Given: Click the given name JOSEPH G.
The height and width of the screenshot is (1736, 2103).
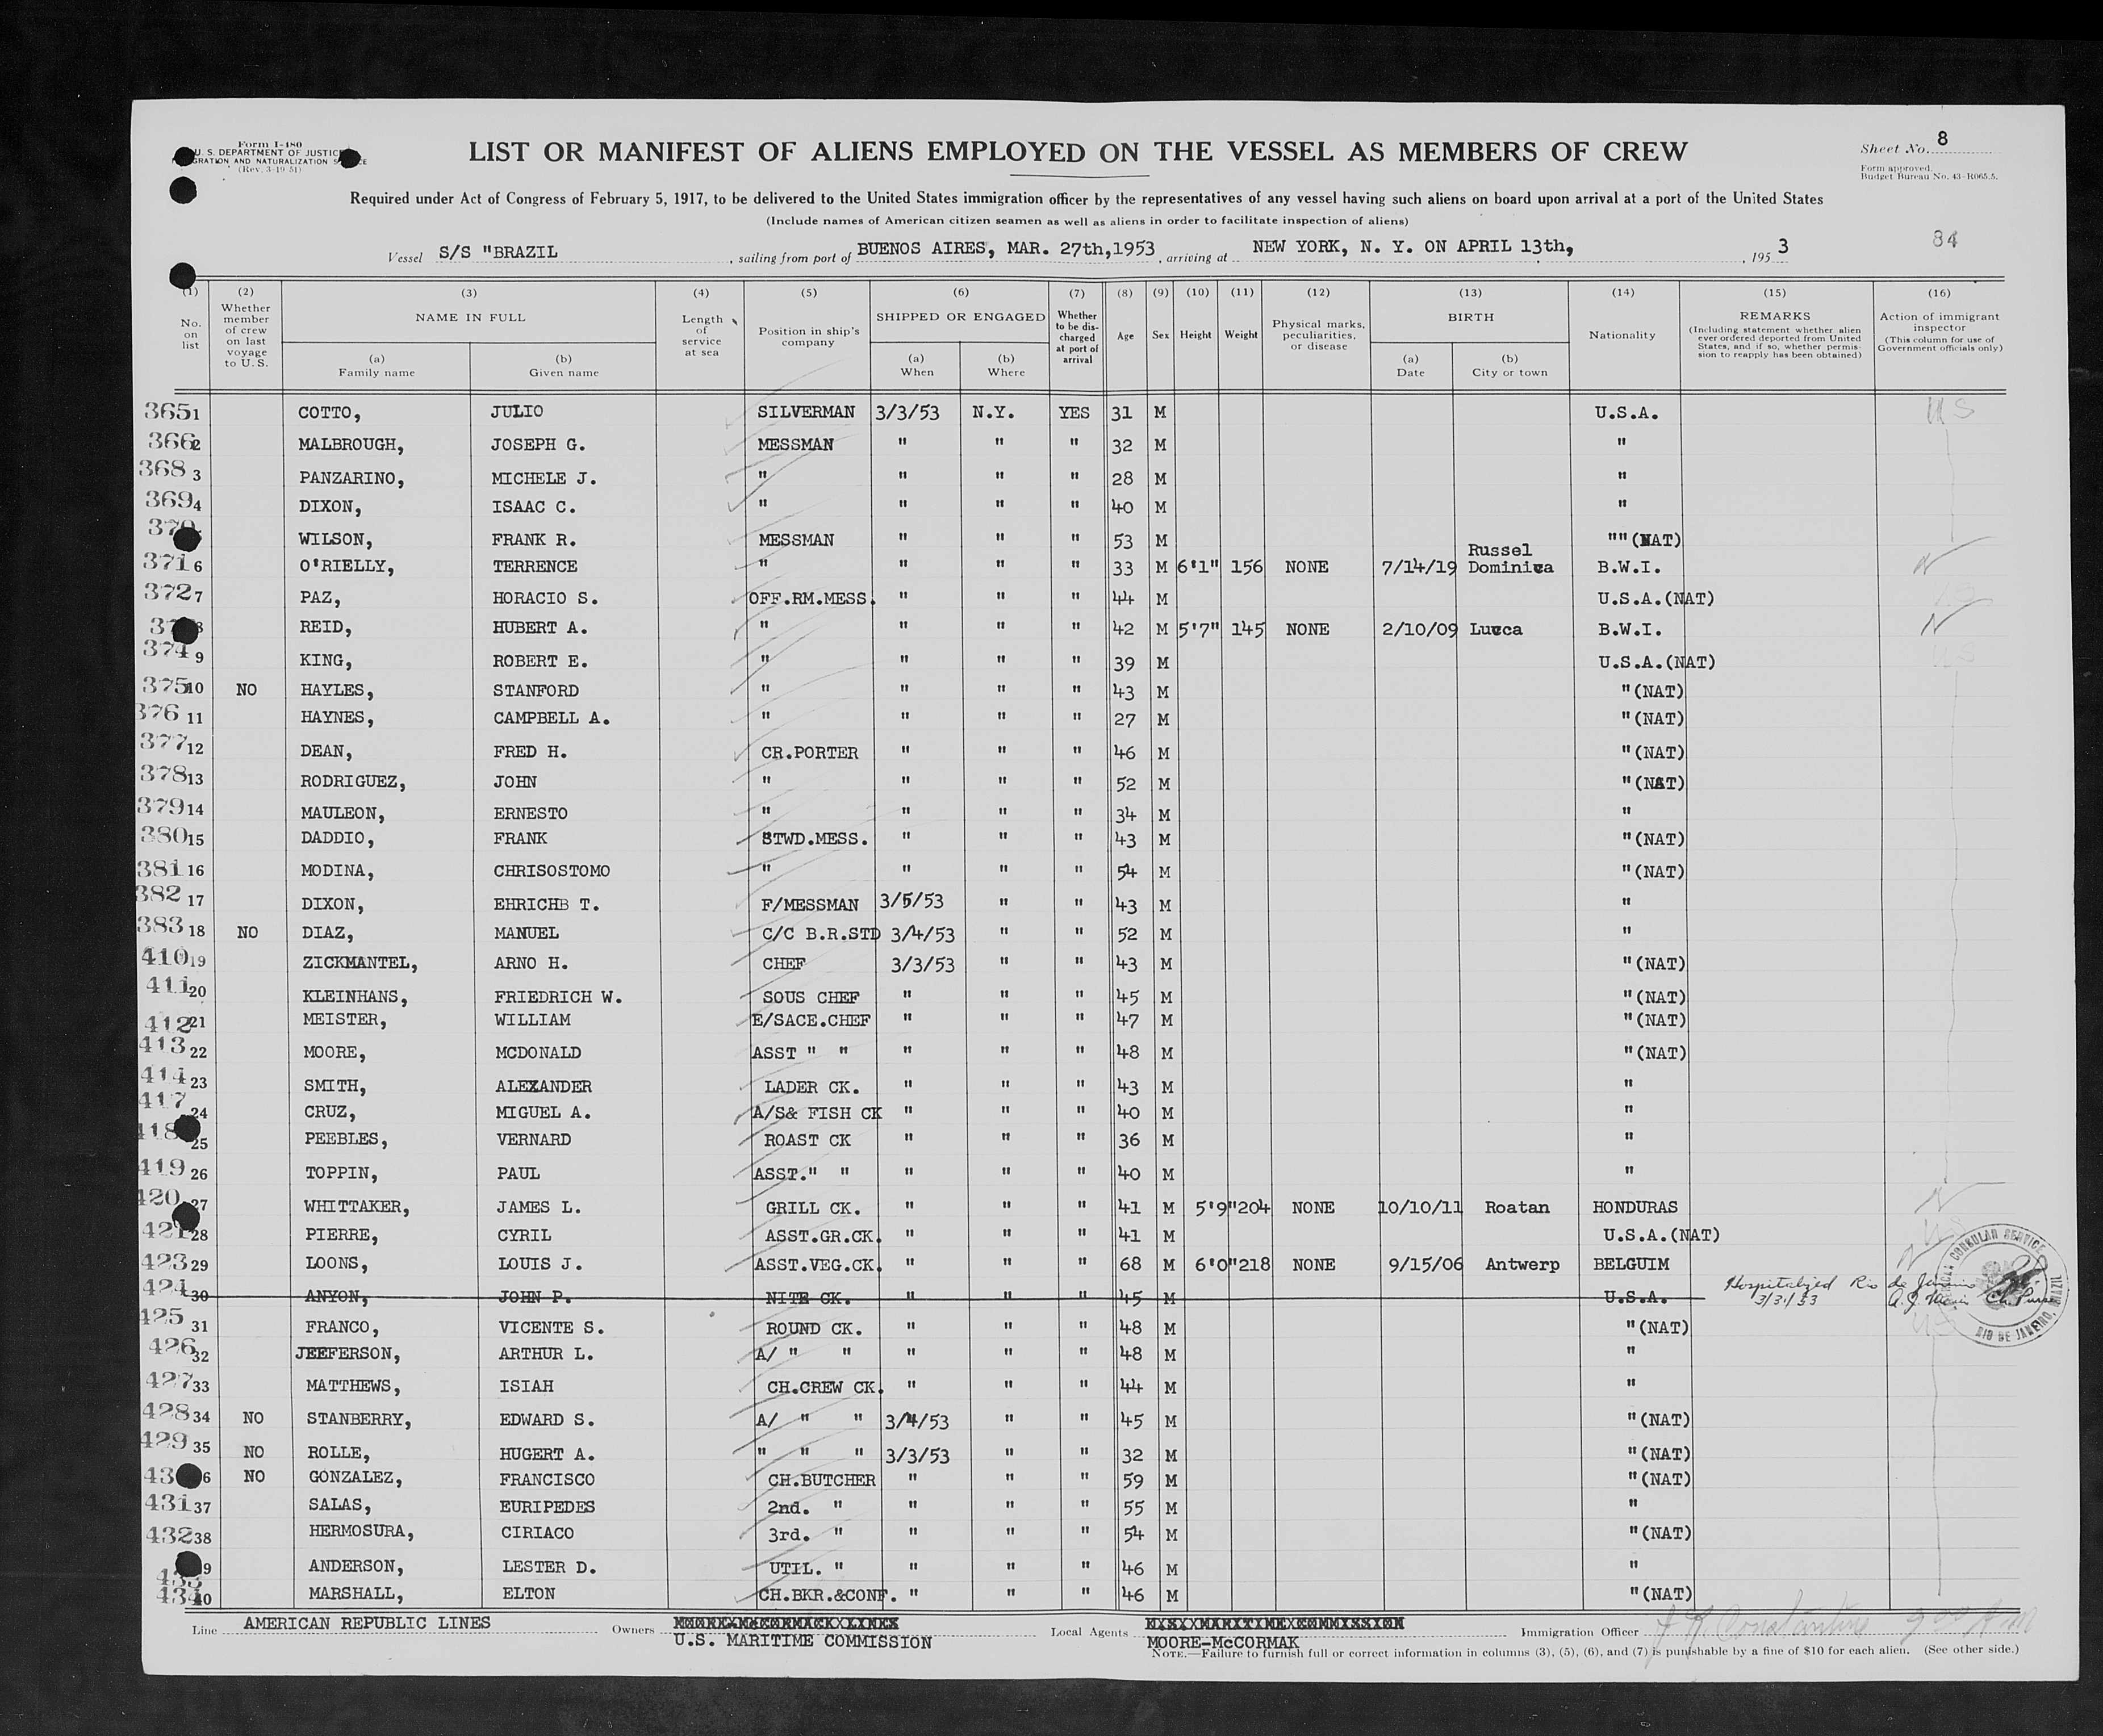Looking at the screenshot, I should [537, 444].
